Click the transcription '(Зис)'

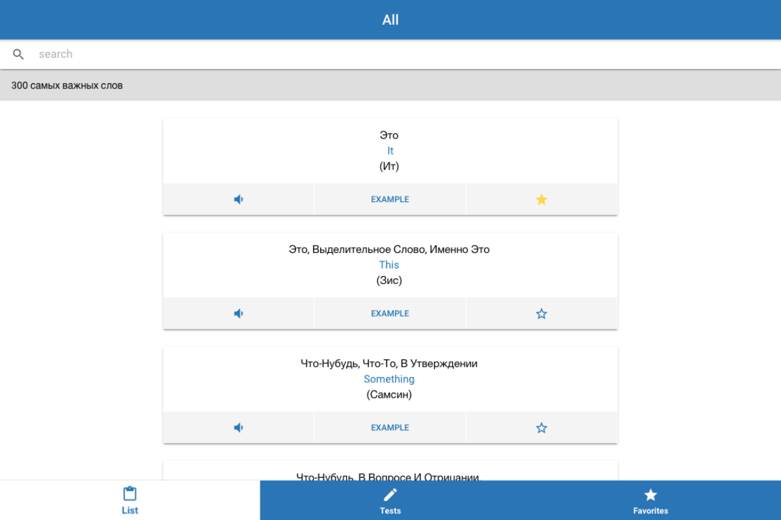point(389,280)
